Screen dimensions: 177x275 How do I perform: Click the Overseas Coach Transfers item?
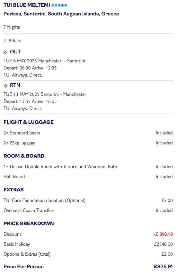(x=29, y=210)
